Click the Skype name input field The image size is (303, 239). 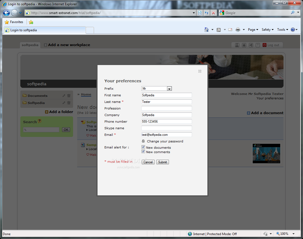coord(166,128)
